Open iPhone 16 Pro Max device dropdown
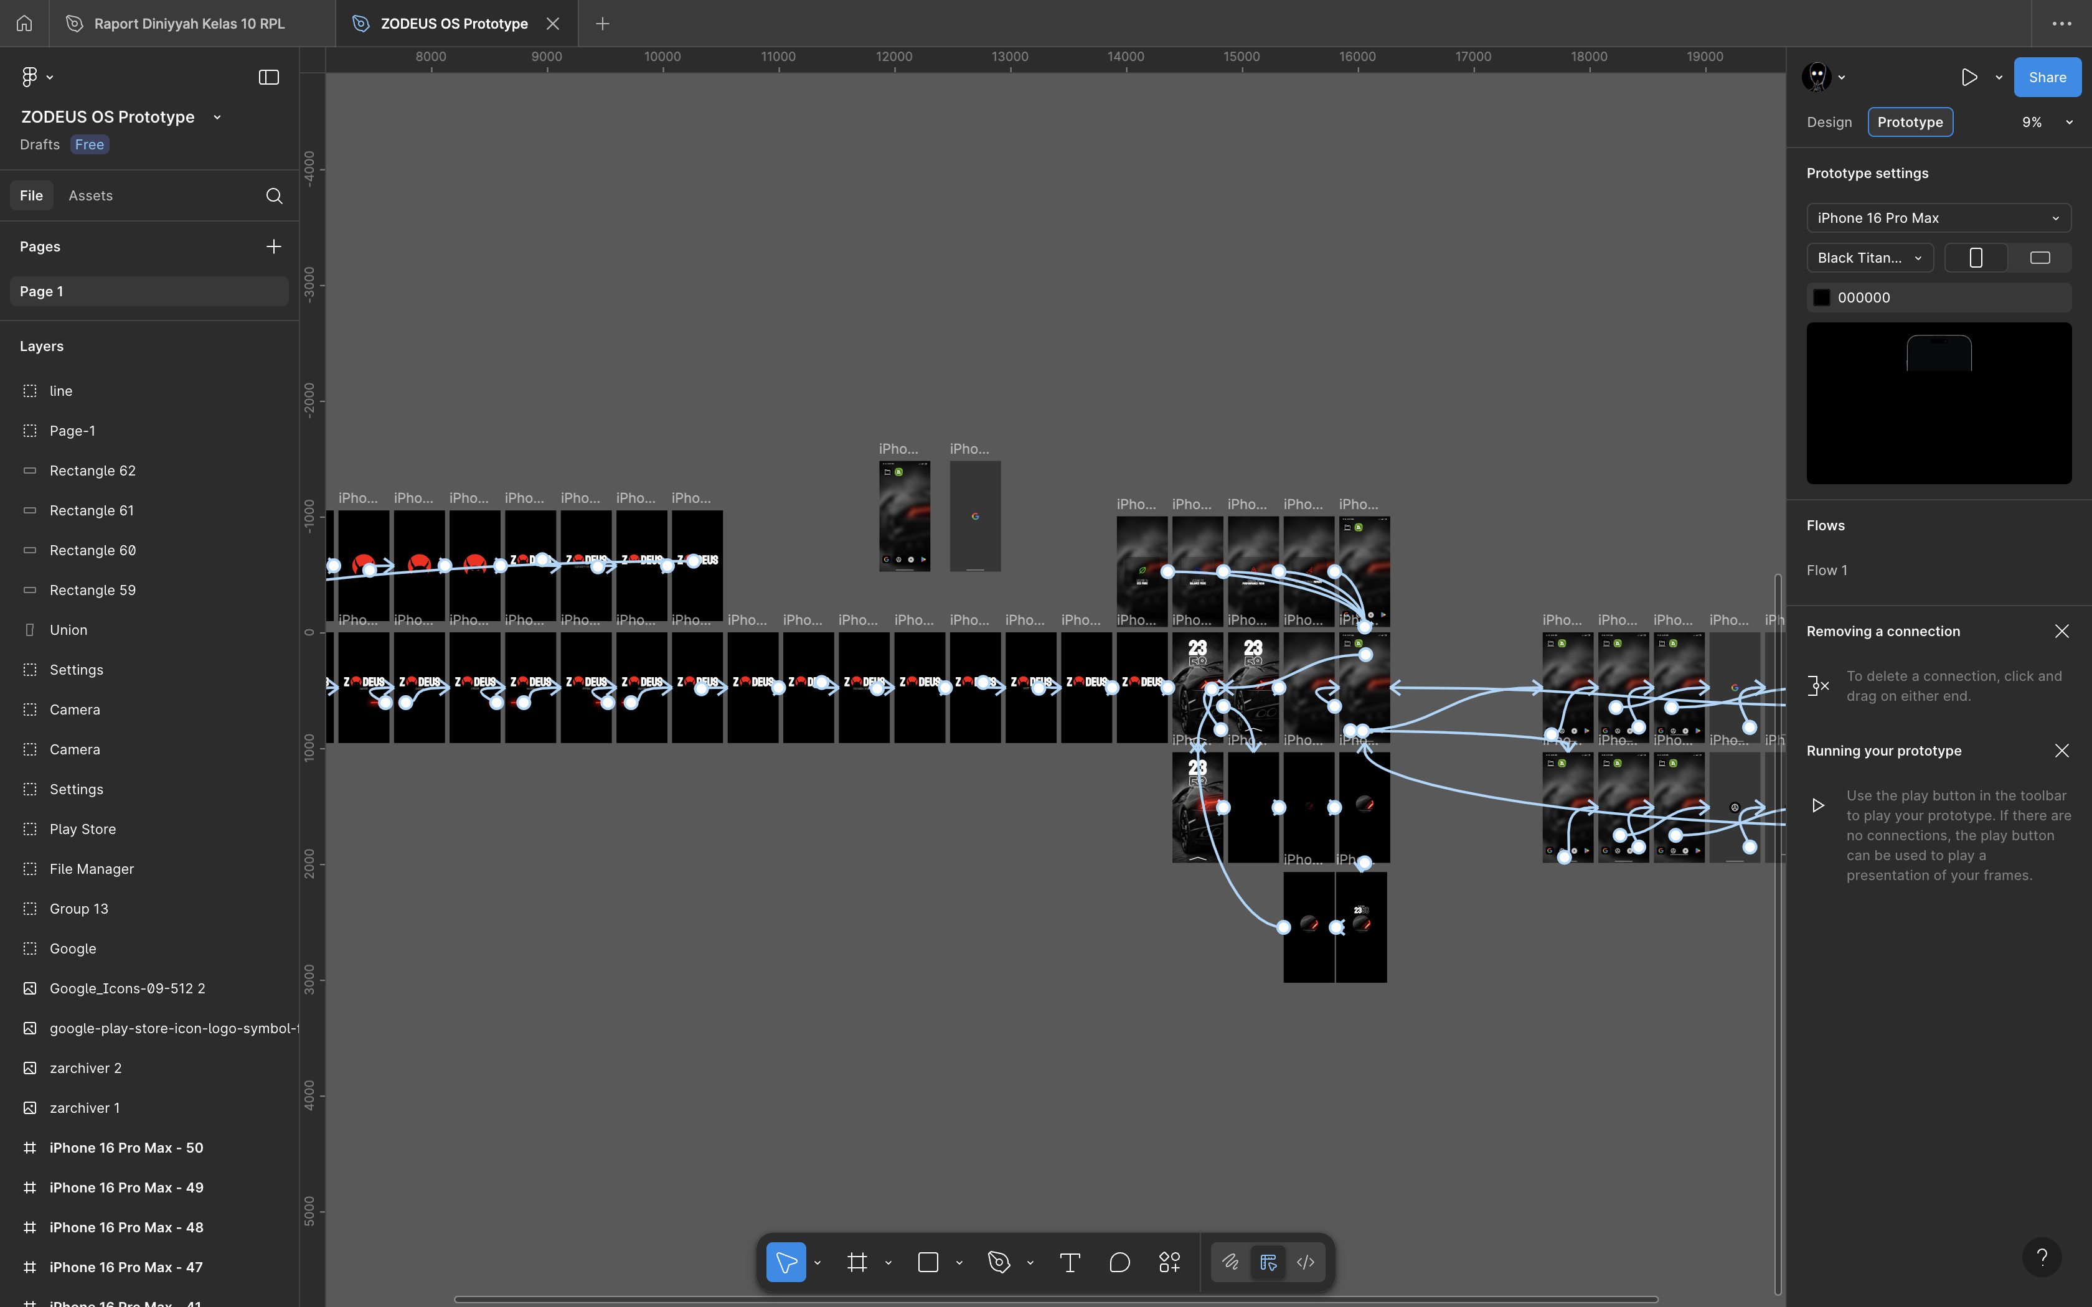 1938,218
